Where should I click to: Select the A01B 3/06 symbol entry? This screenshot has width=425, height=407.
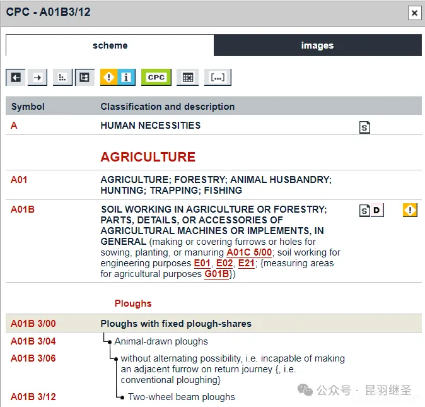(33, 358)
